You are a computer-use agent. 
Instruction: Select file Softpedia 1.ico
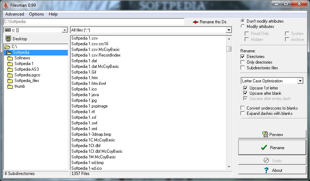[84, 89]
